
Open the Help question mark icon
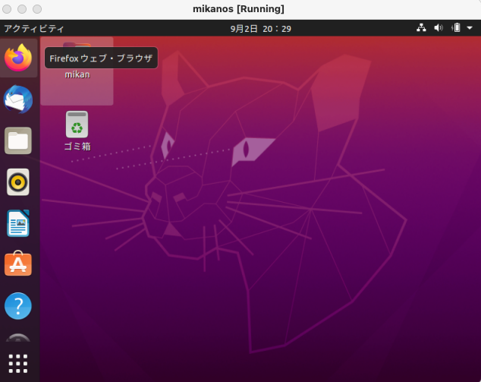click(18, 306)
